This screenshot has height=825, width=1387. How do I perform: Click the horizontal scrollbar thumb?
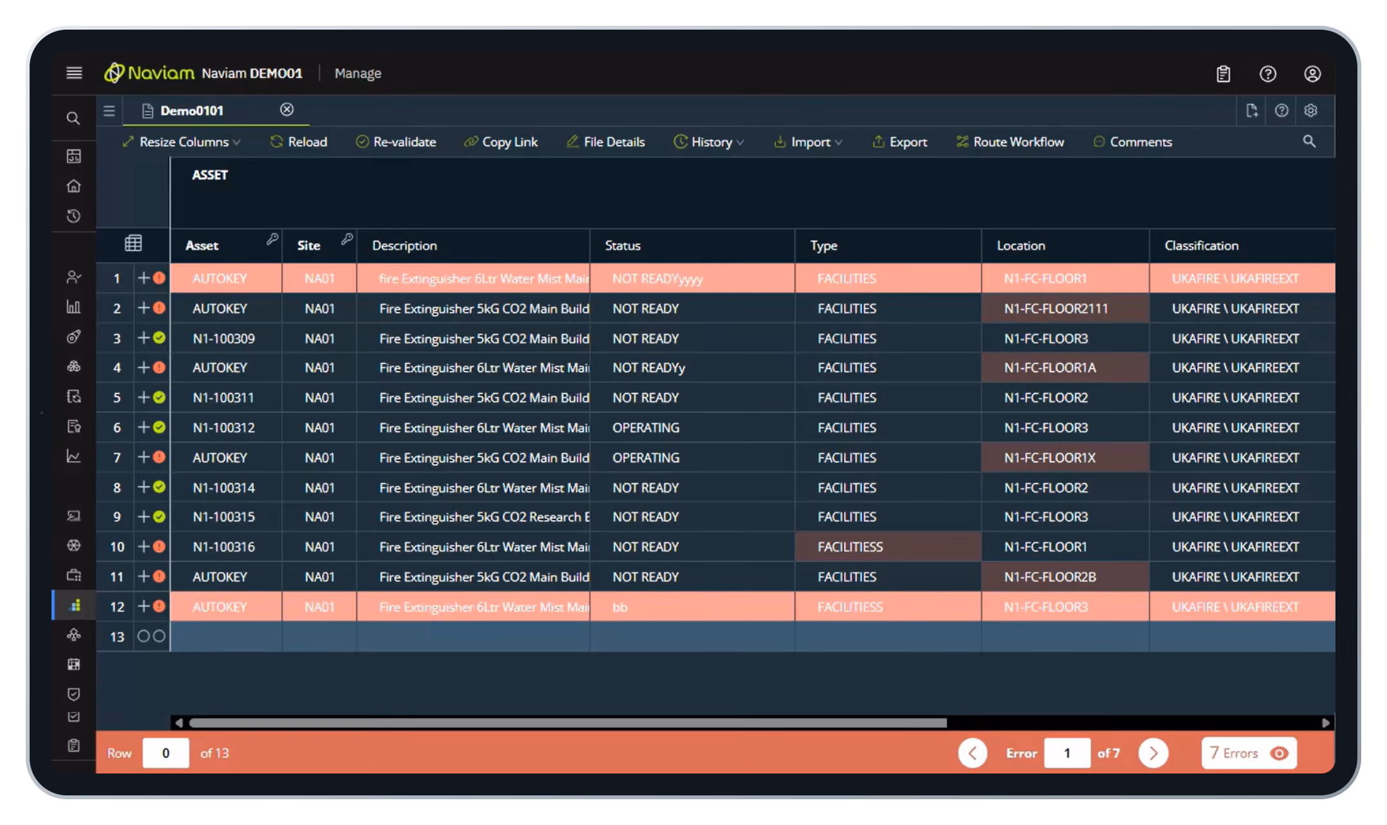click(x=568, y=723)
